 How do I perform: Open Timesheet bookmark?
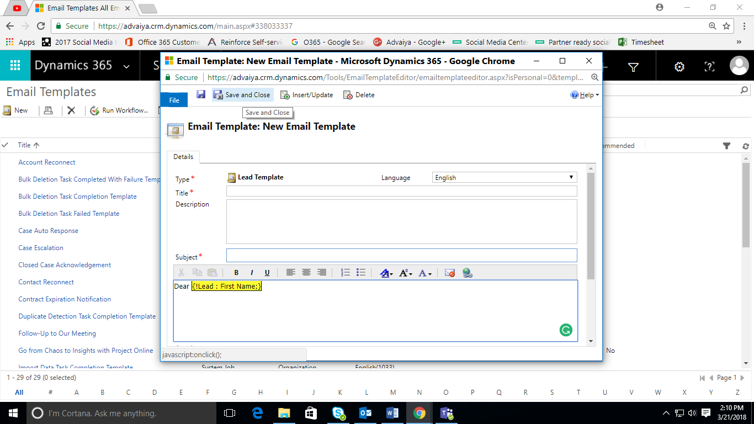click(x=641, y=42)
